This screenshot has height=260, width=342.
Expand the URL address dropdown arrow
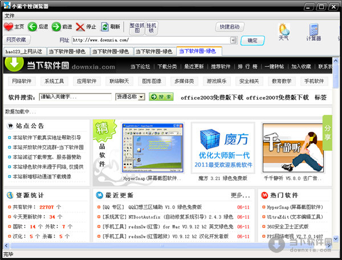[x=233, y=40]
